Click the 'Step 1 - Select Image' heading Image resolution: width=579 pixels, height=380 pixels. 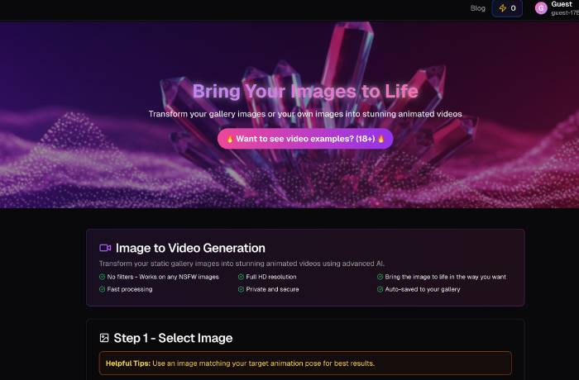pyautogui.click(x=173, y=338)
